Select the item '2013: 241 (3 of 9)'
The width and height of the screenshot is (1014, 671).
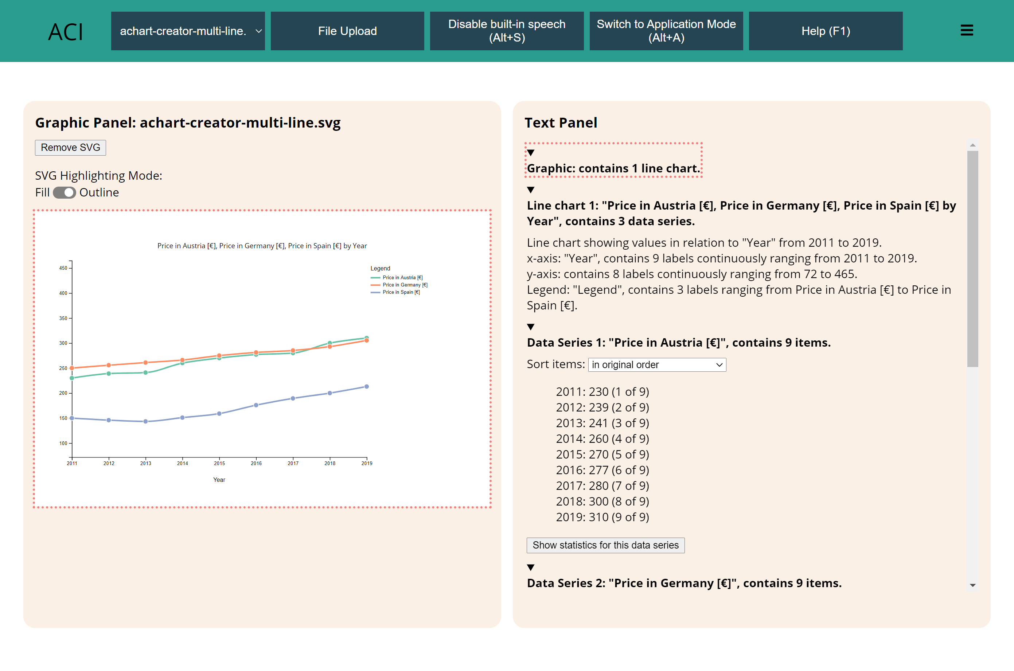[x=602, y=423]
